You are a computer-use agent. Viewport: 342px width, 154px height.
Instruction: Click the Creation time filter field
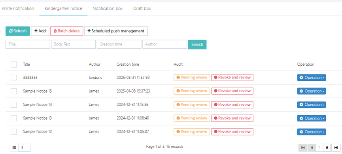119,44
